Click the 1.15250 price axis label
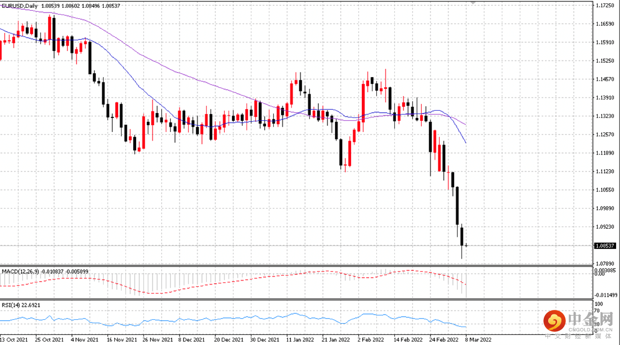Screen dimensions: 620x345 [605, 61]
